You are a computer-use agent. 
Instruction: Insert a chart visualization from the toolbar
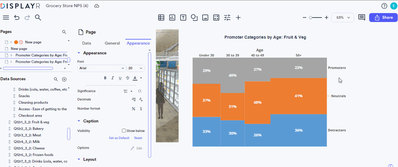click(172, 18)
